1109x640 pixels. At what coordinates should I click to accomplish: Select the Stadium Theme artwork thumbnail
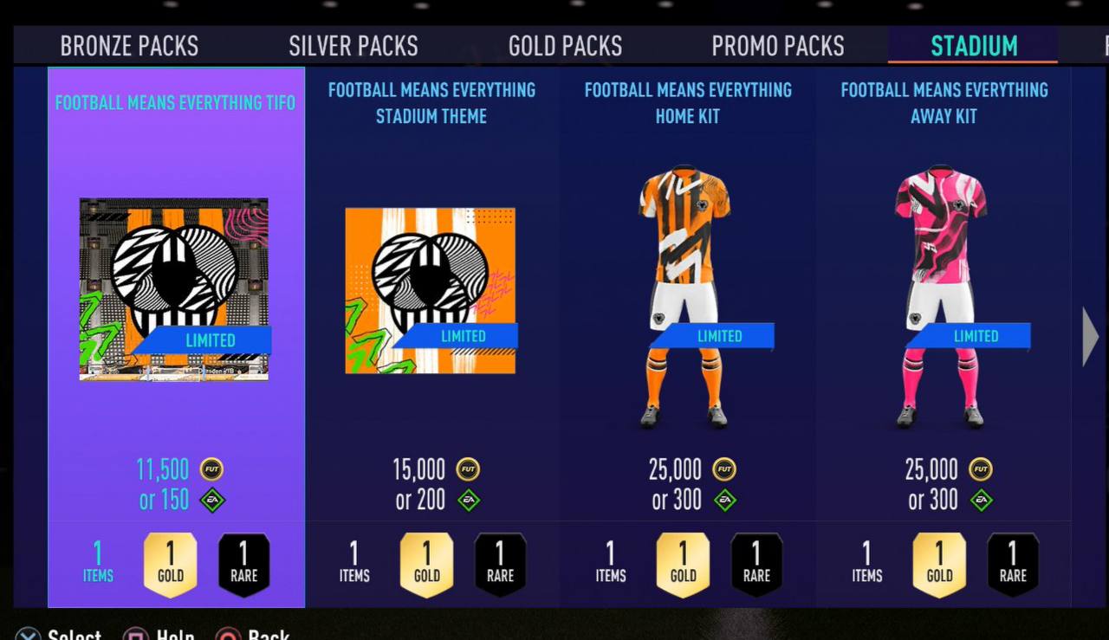coord(430,291)
